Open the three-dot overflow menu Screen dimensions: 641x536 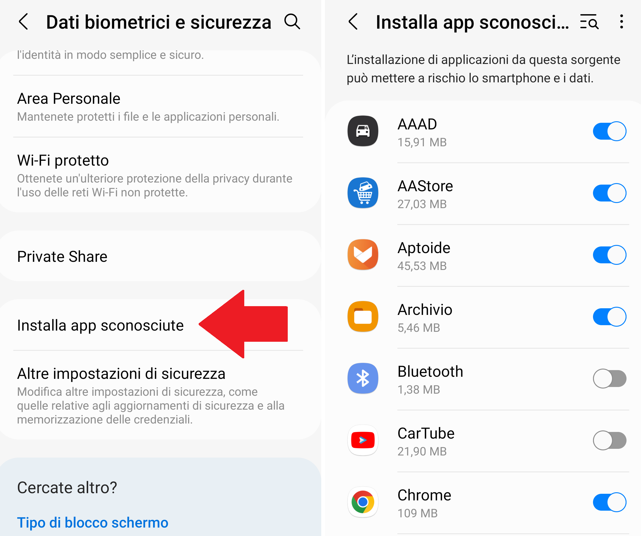point(621,22)
